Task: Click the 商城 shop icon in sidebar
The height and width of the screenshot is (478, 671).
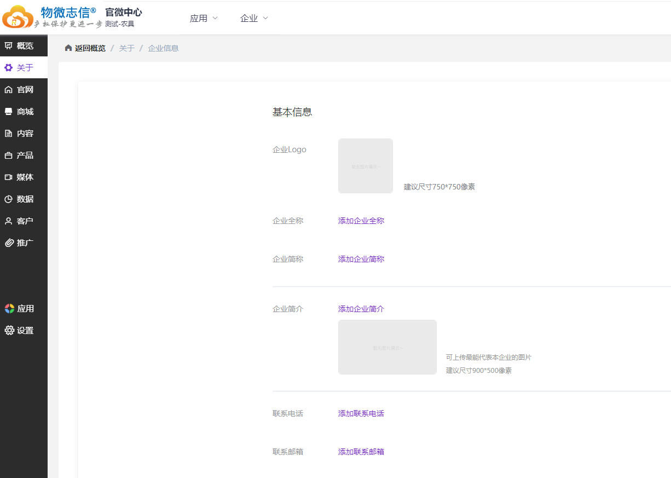Action: tap(9, 112)
